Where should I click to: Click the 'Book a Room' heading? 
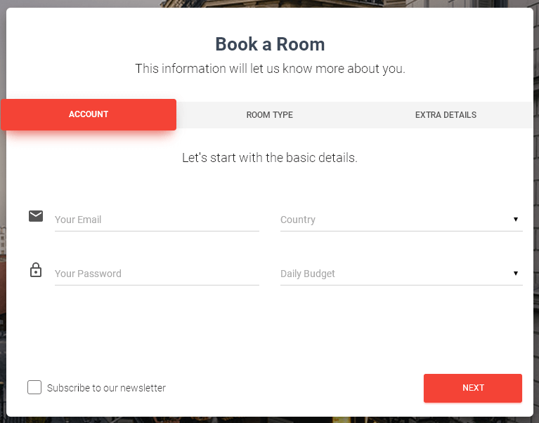(x=270, y=44)
